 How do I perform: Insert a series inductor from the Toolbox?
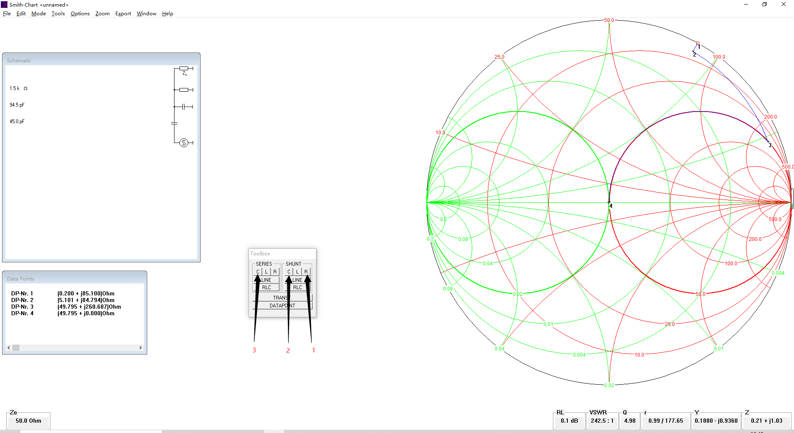click(266, 271)
